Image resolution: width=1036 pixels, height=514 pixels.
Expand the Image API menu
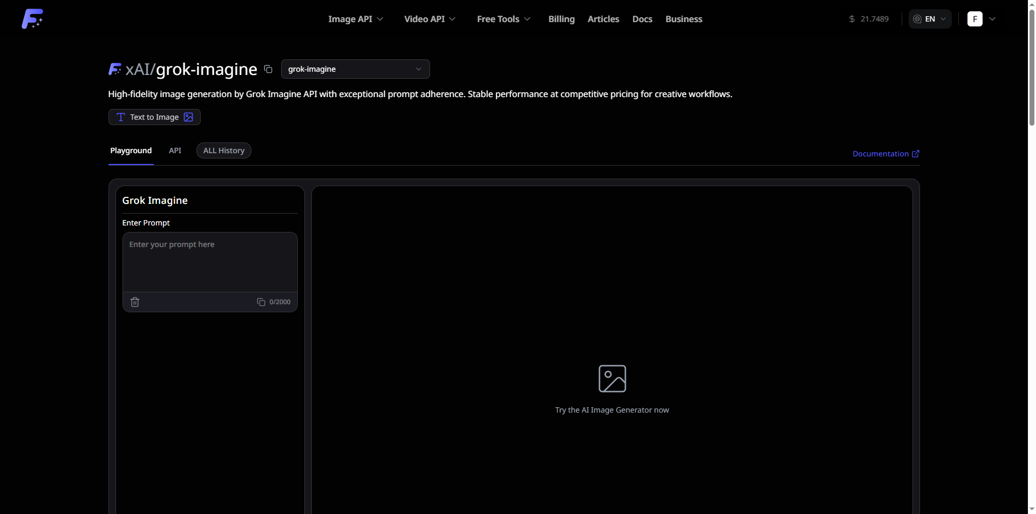tap(356, 19)
